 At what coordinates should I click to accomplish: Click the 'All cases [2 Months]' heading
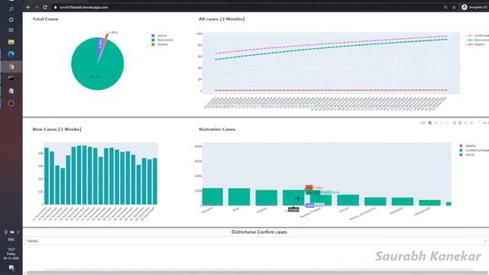[x=222, y=19]
